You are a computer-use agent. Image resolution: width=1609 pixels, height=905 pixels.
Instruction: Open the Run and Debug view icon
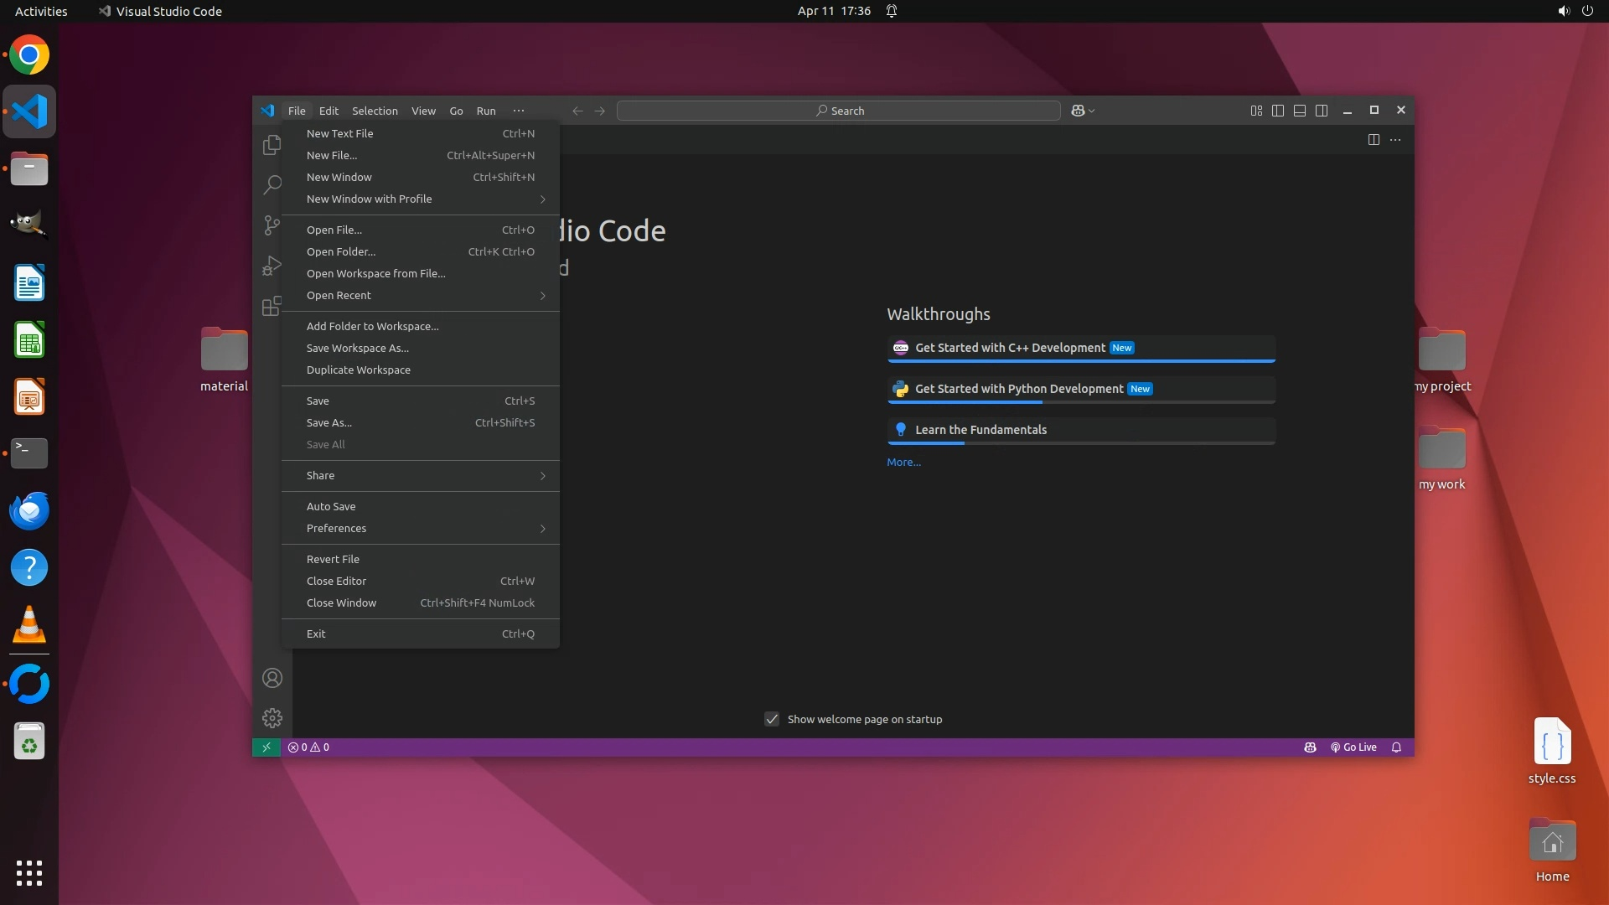coord(272,266)
